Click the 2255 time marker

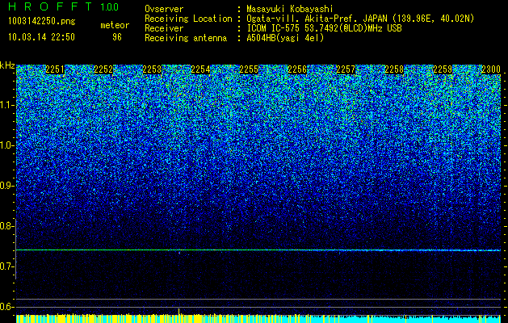click(249, 69)
